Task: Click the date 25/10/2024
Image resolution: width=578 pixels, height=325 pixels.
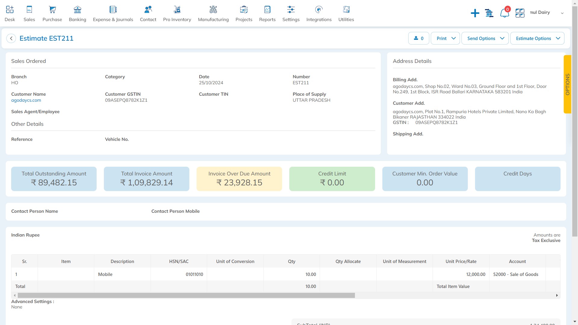Action: [211, 83]
